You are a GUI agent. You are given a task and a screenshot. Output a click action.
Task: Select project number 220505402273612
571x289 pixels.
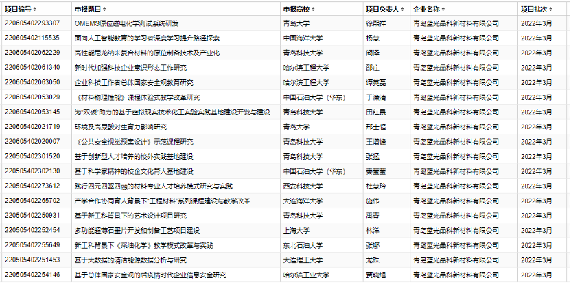32,186
